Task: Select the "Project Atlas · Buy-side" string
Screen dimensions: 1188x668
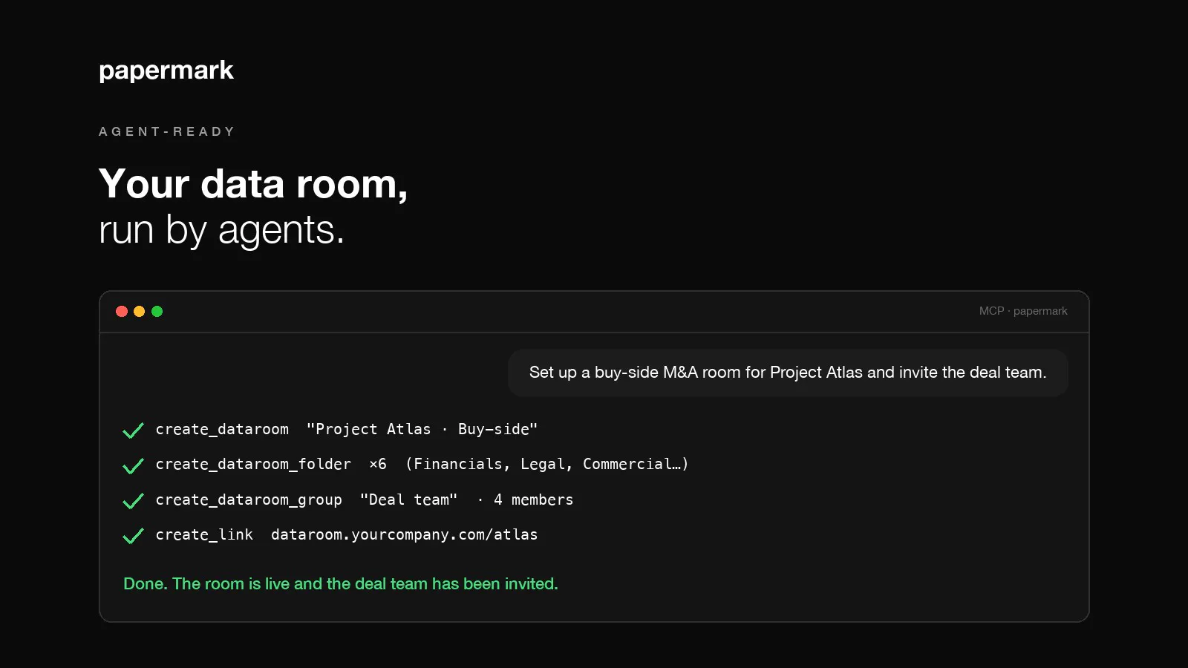Action: point(422,429)
